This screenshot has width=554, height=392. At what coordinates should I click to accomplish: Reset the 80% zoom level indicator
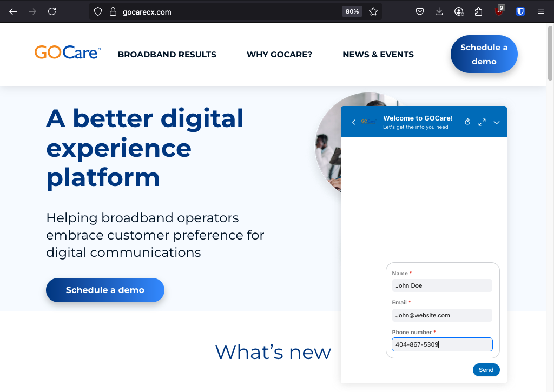pos(352,12)
